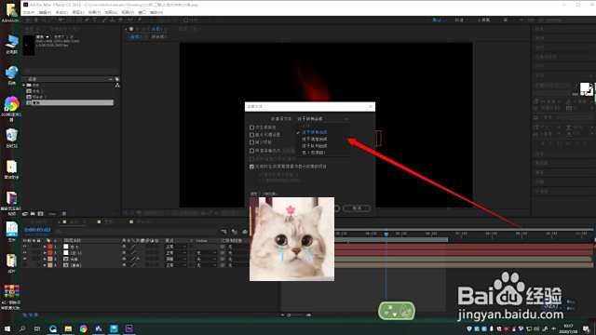Viewport: 596px width, 335px height.
Task: Open blending mode dropdown of layer 3
Action: point(176,259)
